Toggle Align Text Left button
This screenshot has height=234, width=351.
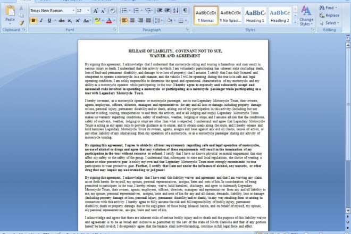click(124, 21)
